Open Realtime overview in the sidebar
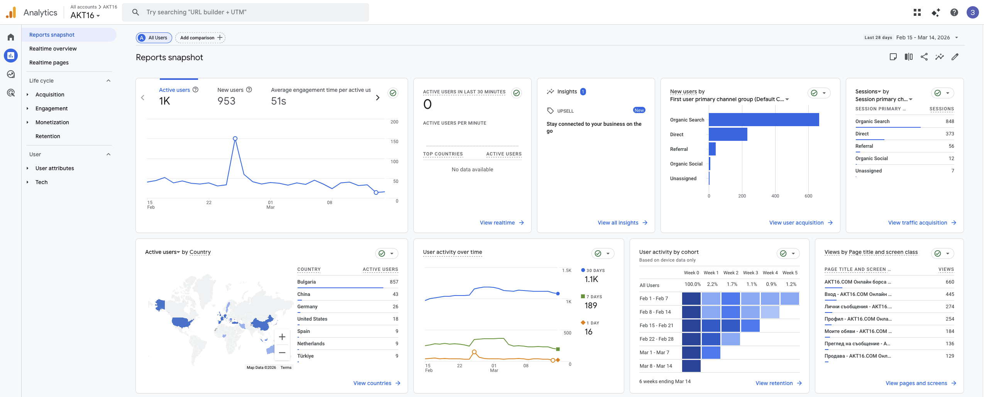 [x=53, y=49]
